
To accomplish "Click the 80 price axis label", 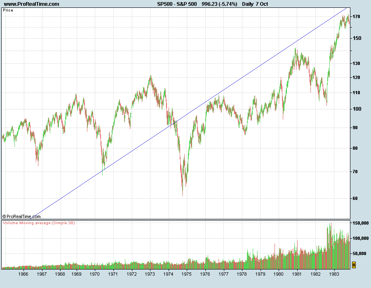I will point(355,148).
